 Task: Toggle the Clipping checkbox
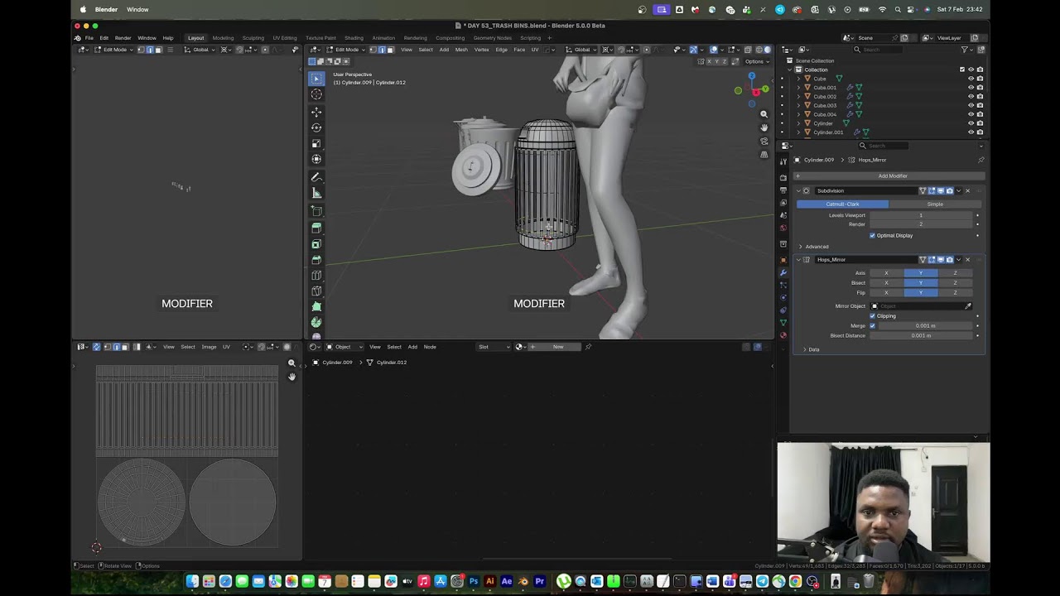click(872, 316)
